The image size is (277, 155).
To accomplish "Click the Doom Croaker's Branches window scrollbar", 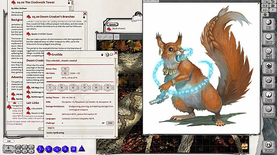I will [x=85, y=35].
